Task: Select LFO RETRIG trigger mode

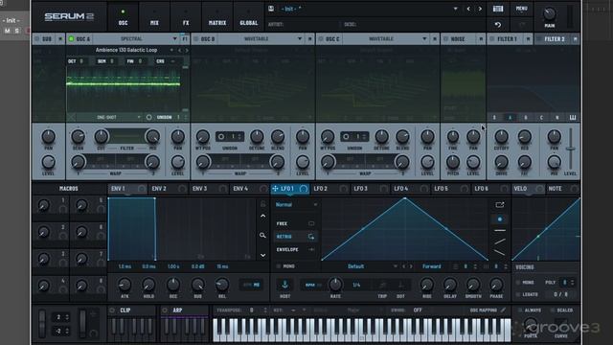Action: coord(295,237)
